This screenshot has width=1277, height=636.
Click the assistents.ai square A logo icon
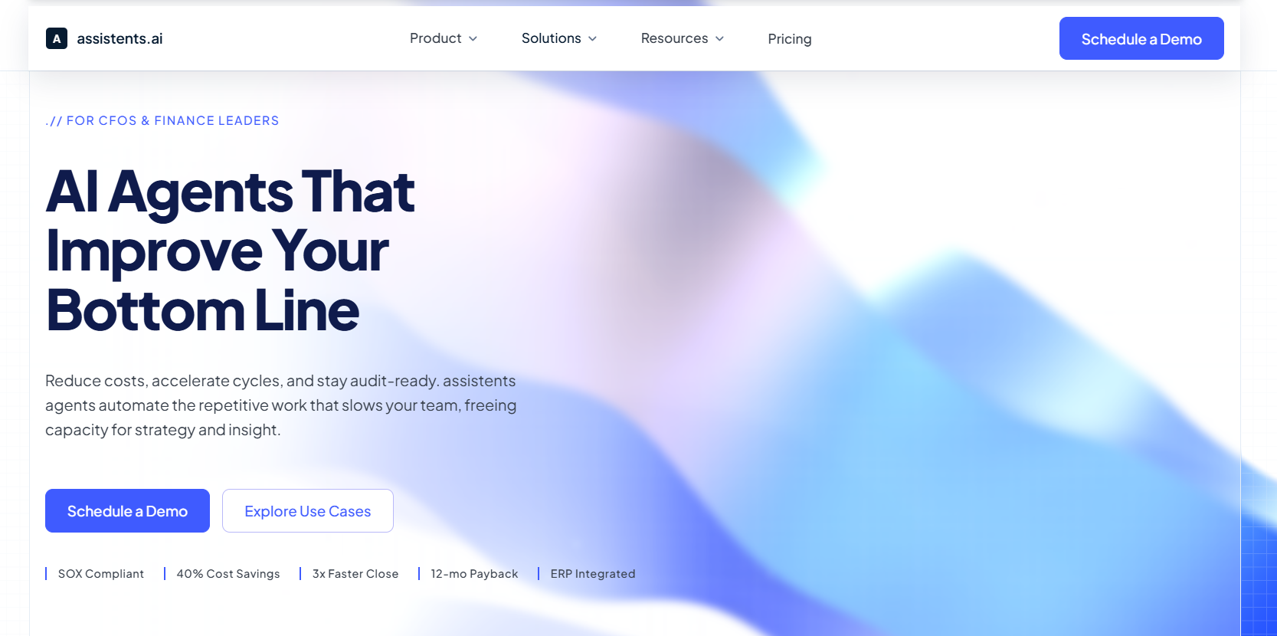coord(57,38)
